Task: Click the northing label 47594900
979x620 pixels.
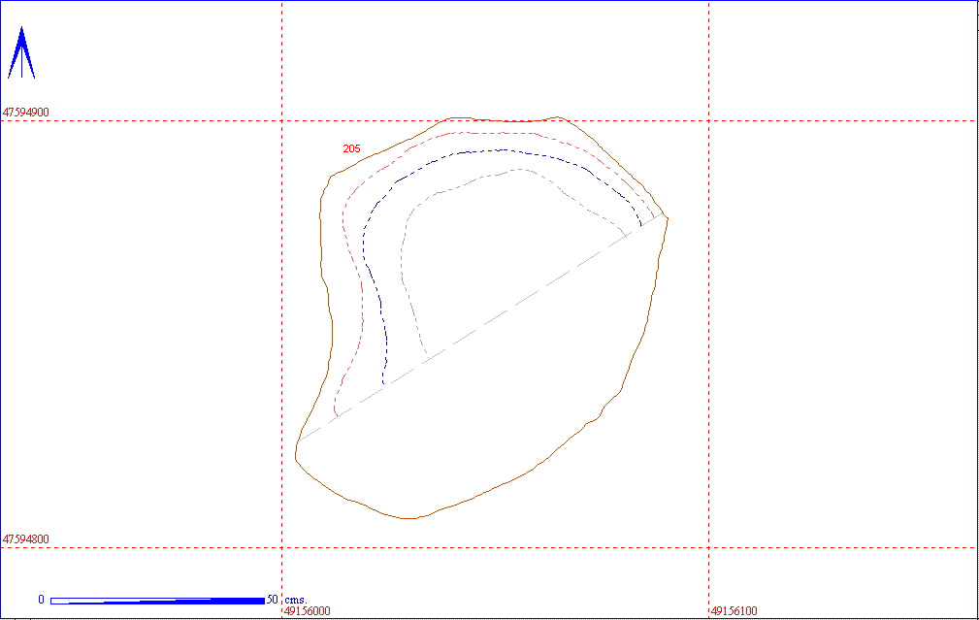Action: pyautogui.click(x=25, y=113)
